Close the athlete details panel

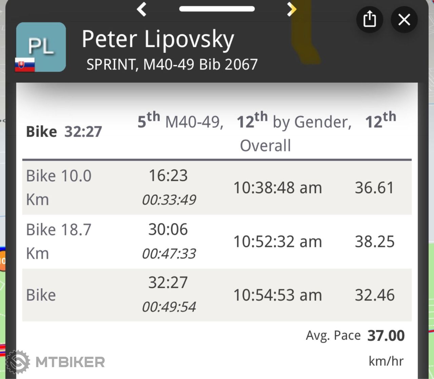pyautogui.click(x=404, y=19)
